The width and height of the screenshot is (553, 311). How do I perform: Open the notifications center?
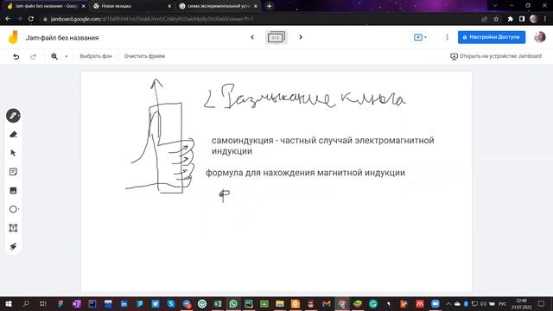(542, 303)
